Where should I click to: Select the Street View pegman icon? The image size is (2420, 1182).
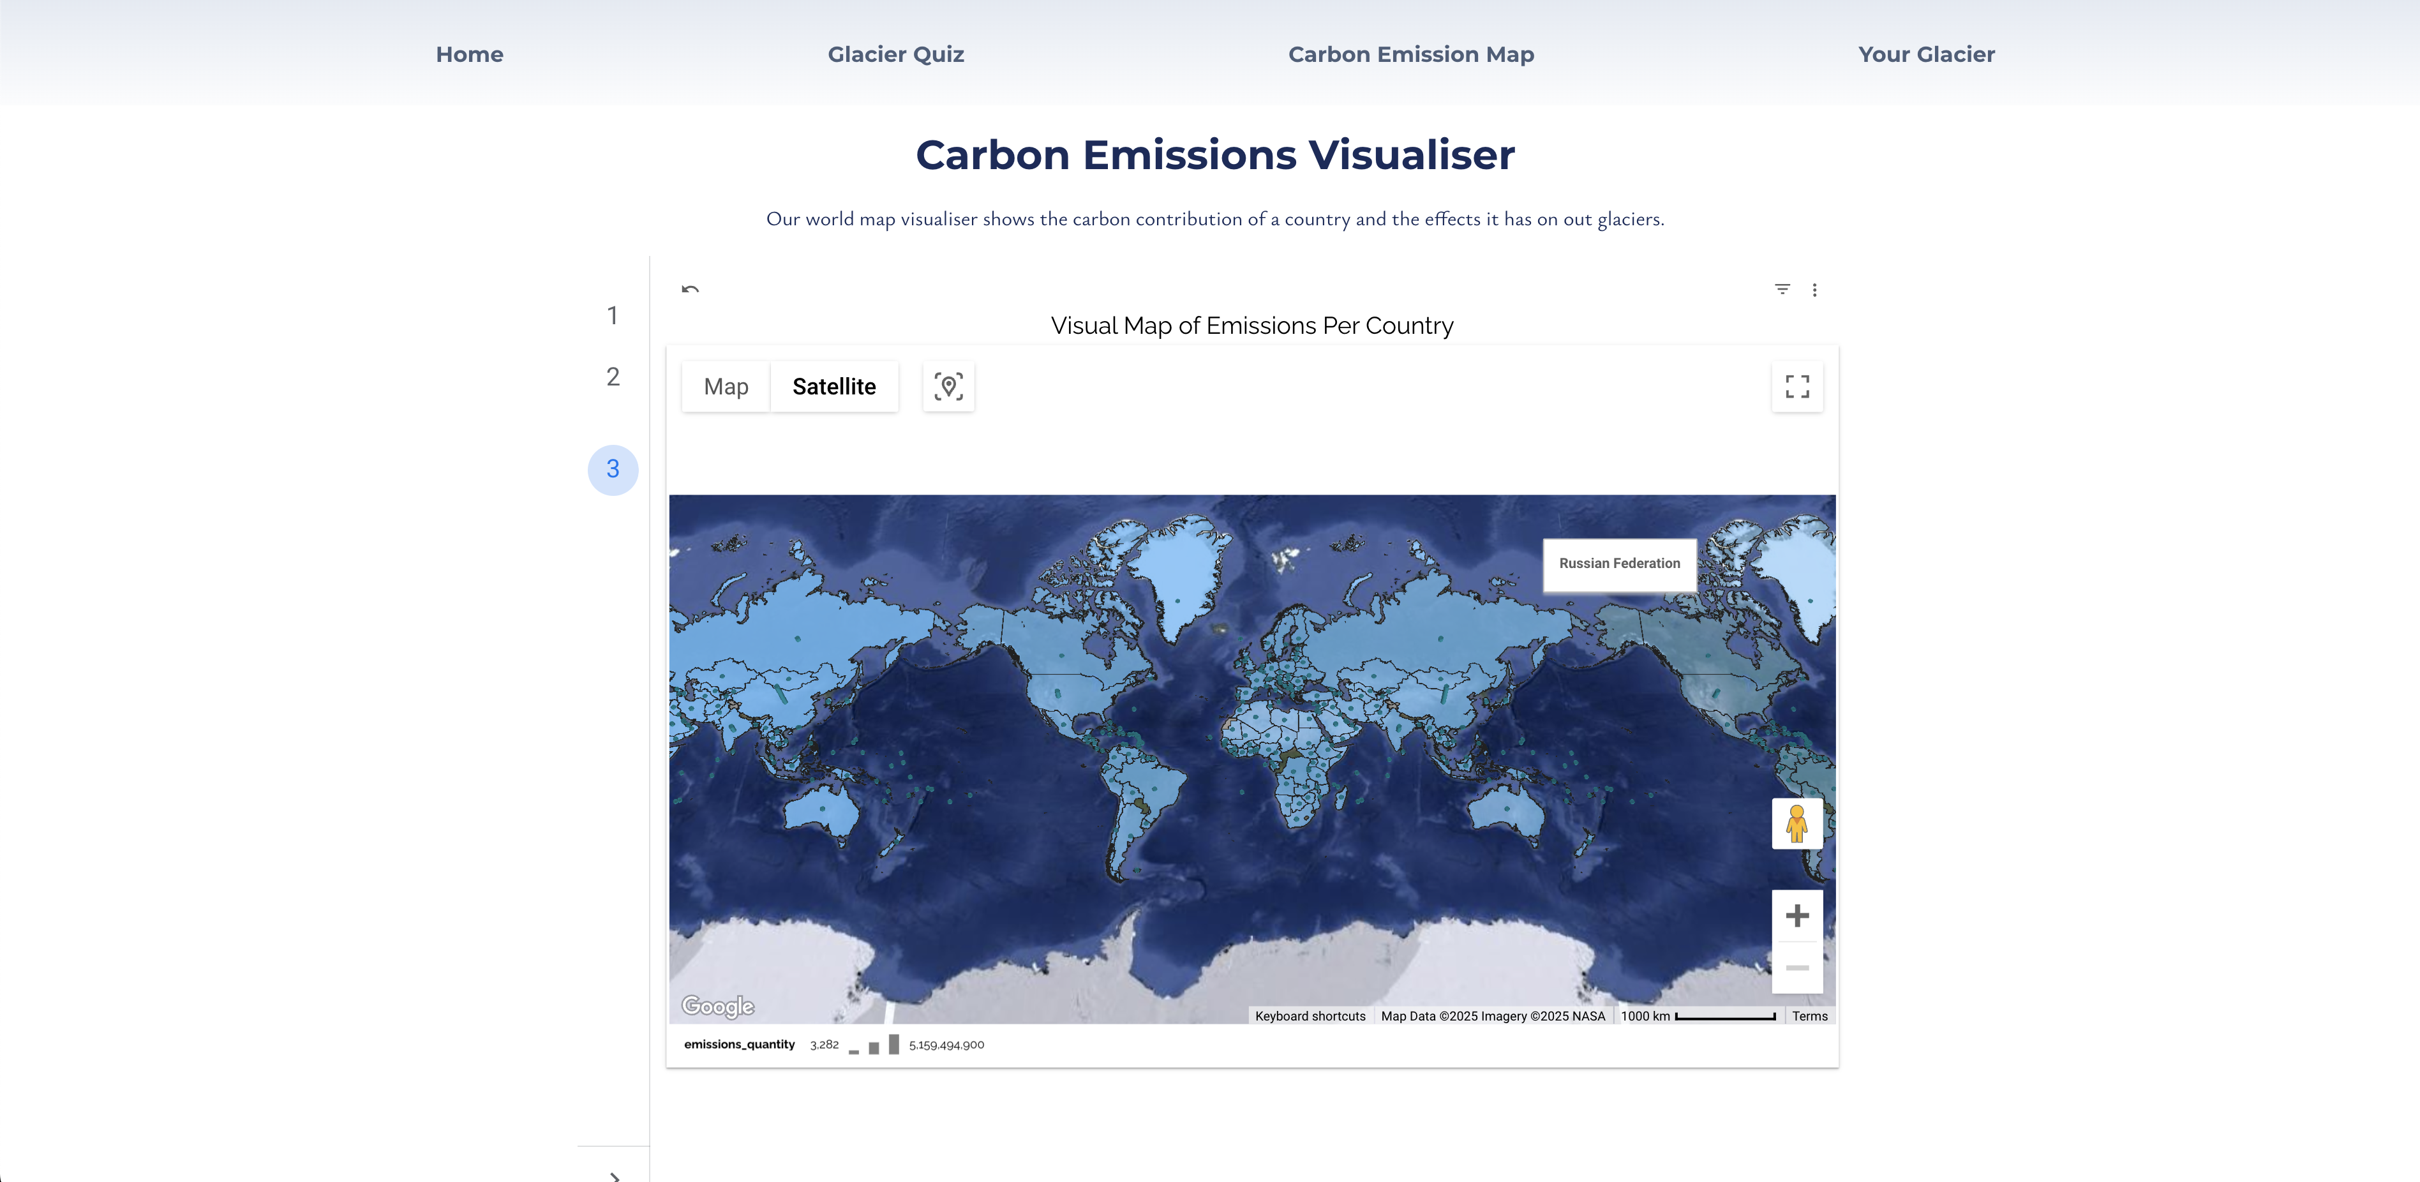[1796, 824]
